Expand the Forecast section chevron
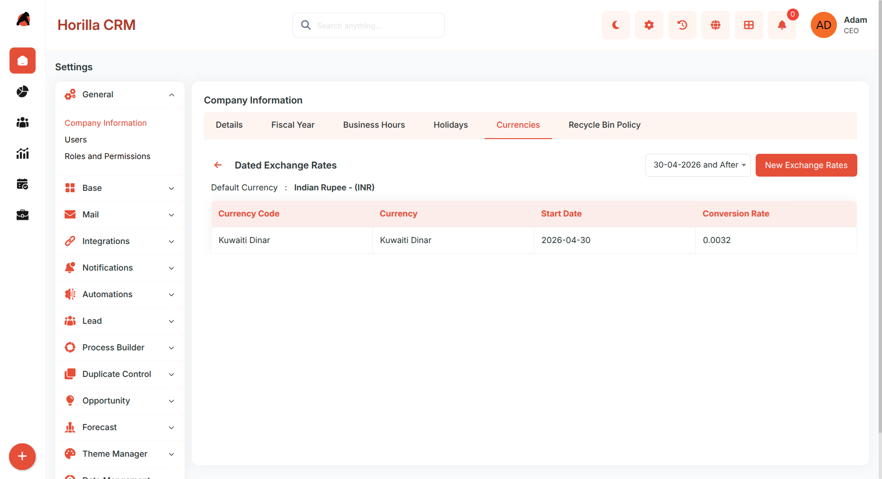This screenshot has width=882, height=479. 171,428
